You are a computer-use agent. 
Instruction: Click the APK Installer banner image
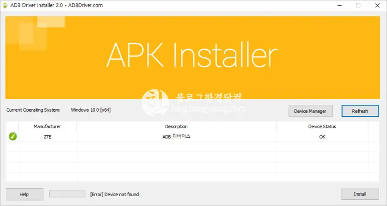192,57
